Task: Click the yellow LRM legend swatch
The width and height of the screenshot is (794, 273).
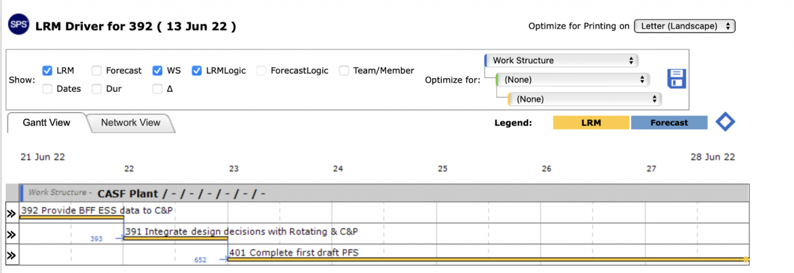Action: click(591, 122)
